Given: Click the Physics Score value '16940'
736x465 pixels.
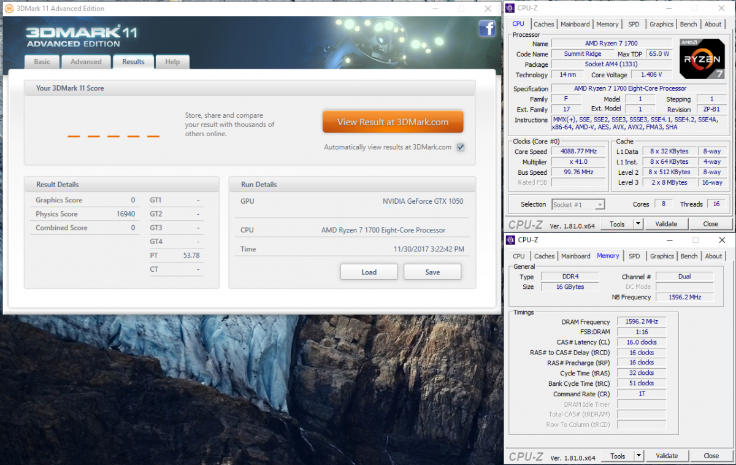Looking at the screenshot, I should (125, 214).
